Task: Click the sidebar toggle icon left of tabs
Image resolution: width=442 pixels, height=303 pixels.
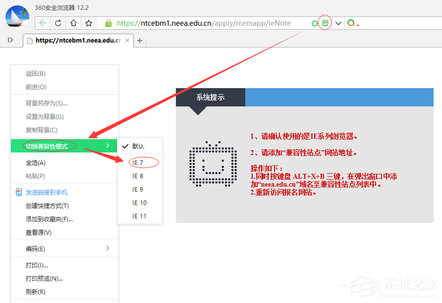Action: click(x=11, y=40)
